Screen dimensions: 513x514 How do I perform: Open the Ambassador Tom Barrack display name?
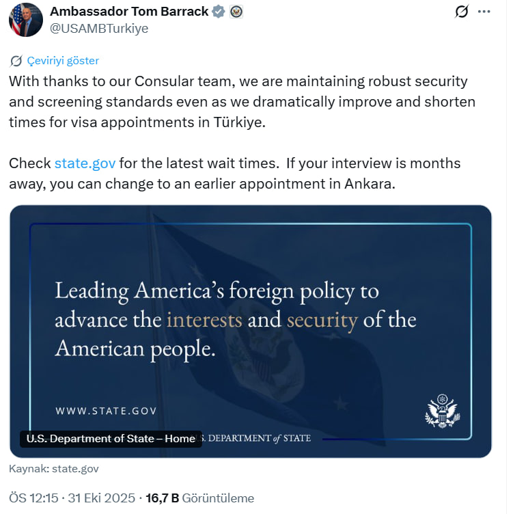(130, 12)
